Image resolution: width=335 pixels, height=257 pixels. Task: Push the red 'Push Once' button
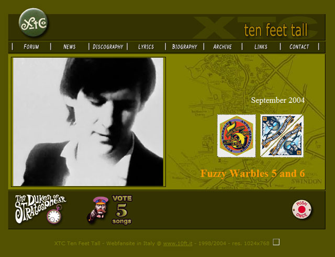tap(301, 209)
